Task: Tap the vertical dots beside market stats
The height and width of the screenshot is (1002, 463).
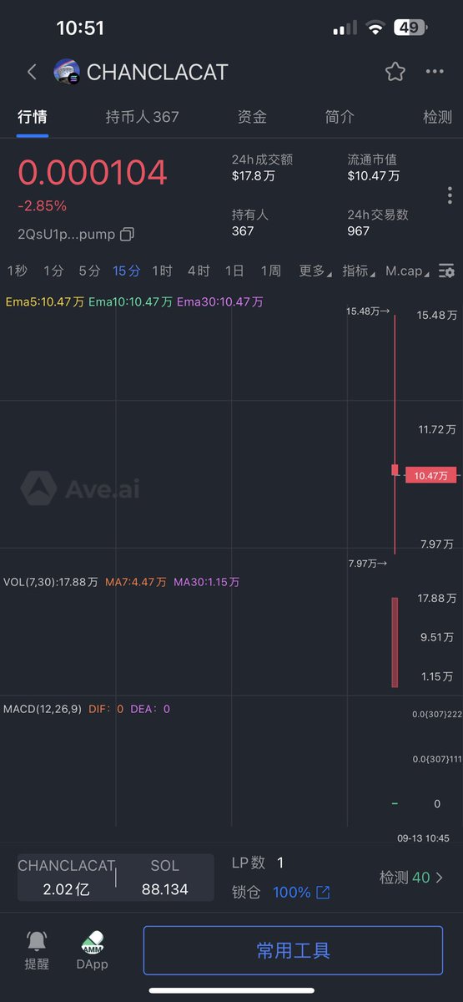Action: [450, 195]
